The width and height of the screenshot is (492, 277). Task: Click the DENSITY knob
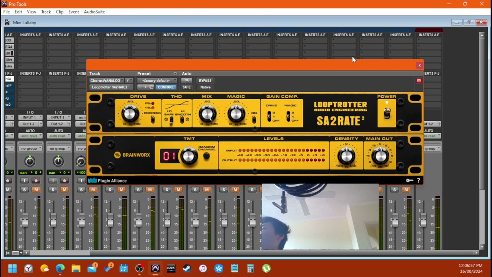(x=346, y=156)
